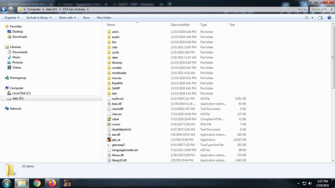Open the Organize menu

(12, 18)
